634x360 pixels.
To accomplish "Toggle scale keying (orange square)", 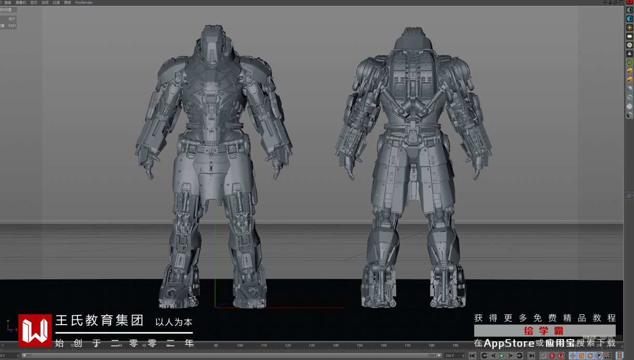I will tap(582, 356).
